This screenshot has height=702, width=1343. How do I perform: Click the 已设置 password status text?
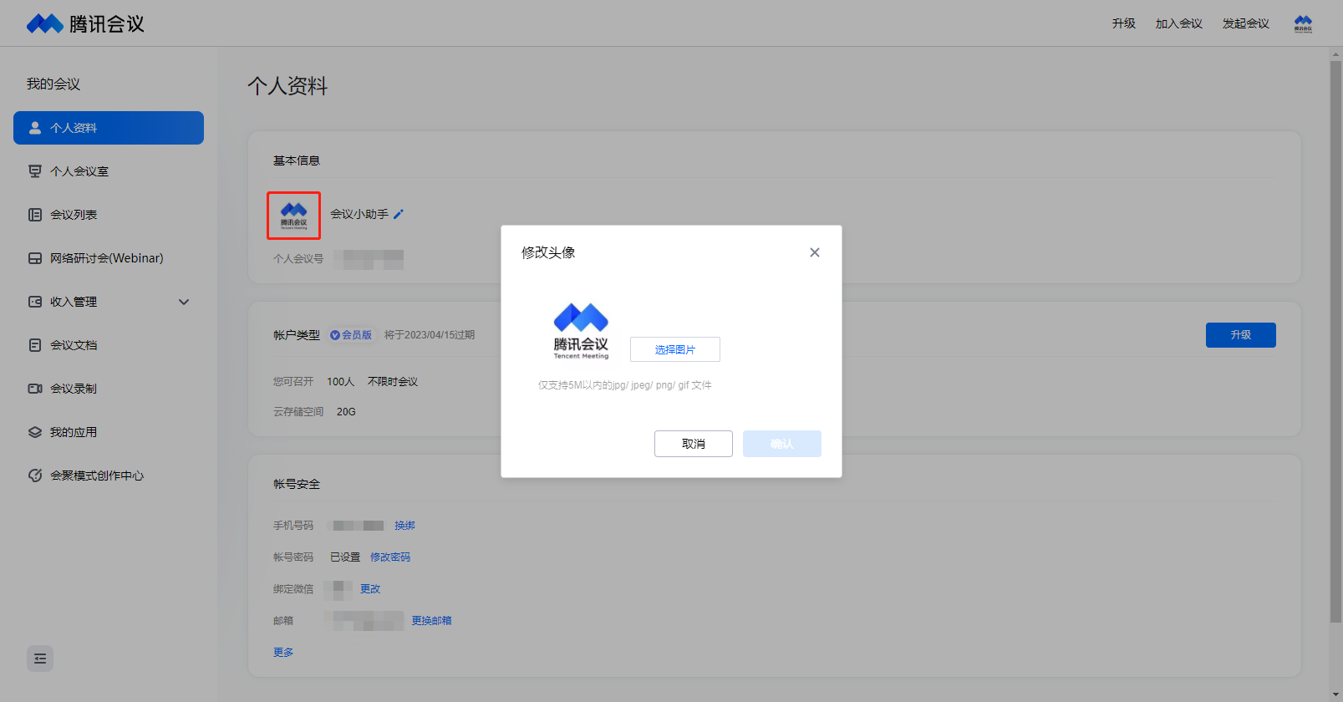[x=345, y=557]
